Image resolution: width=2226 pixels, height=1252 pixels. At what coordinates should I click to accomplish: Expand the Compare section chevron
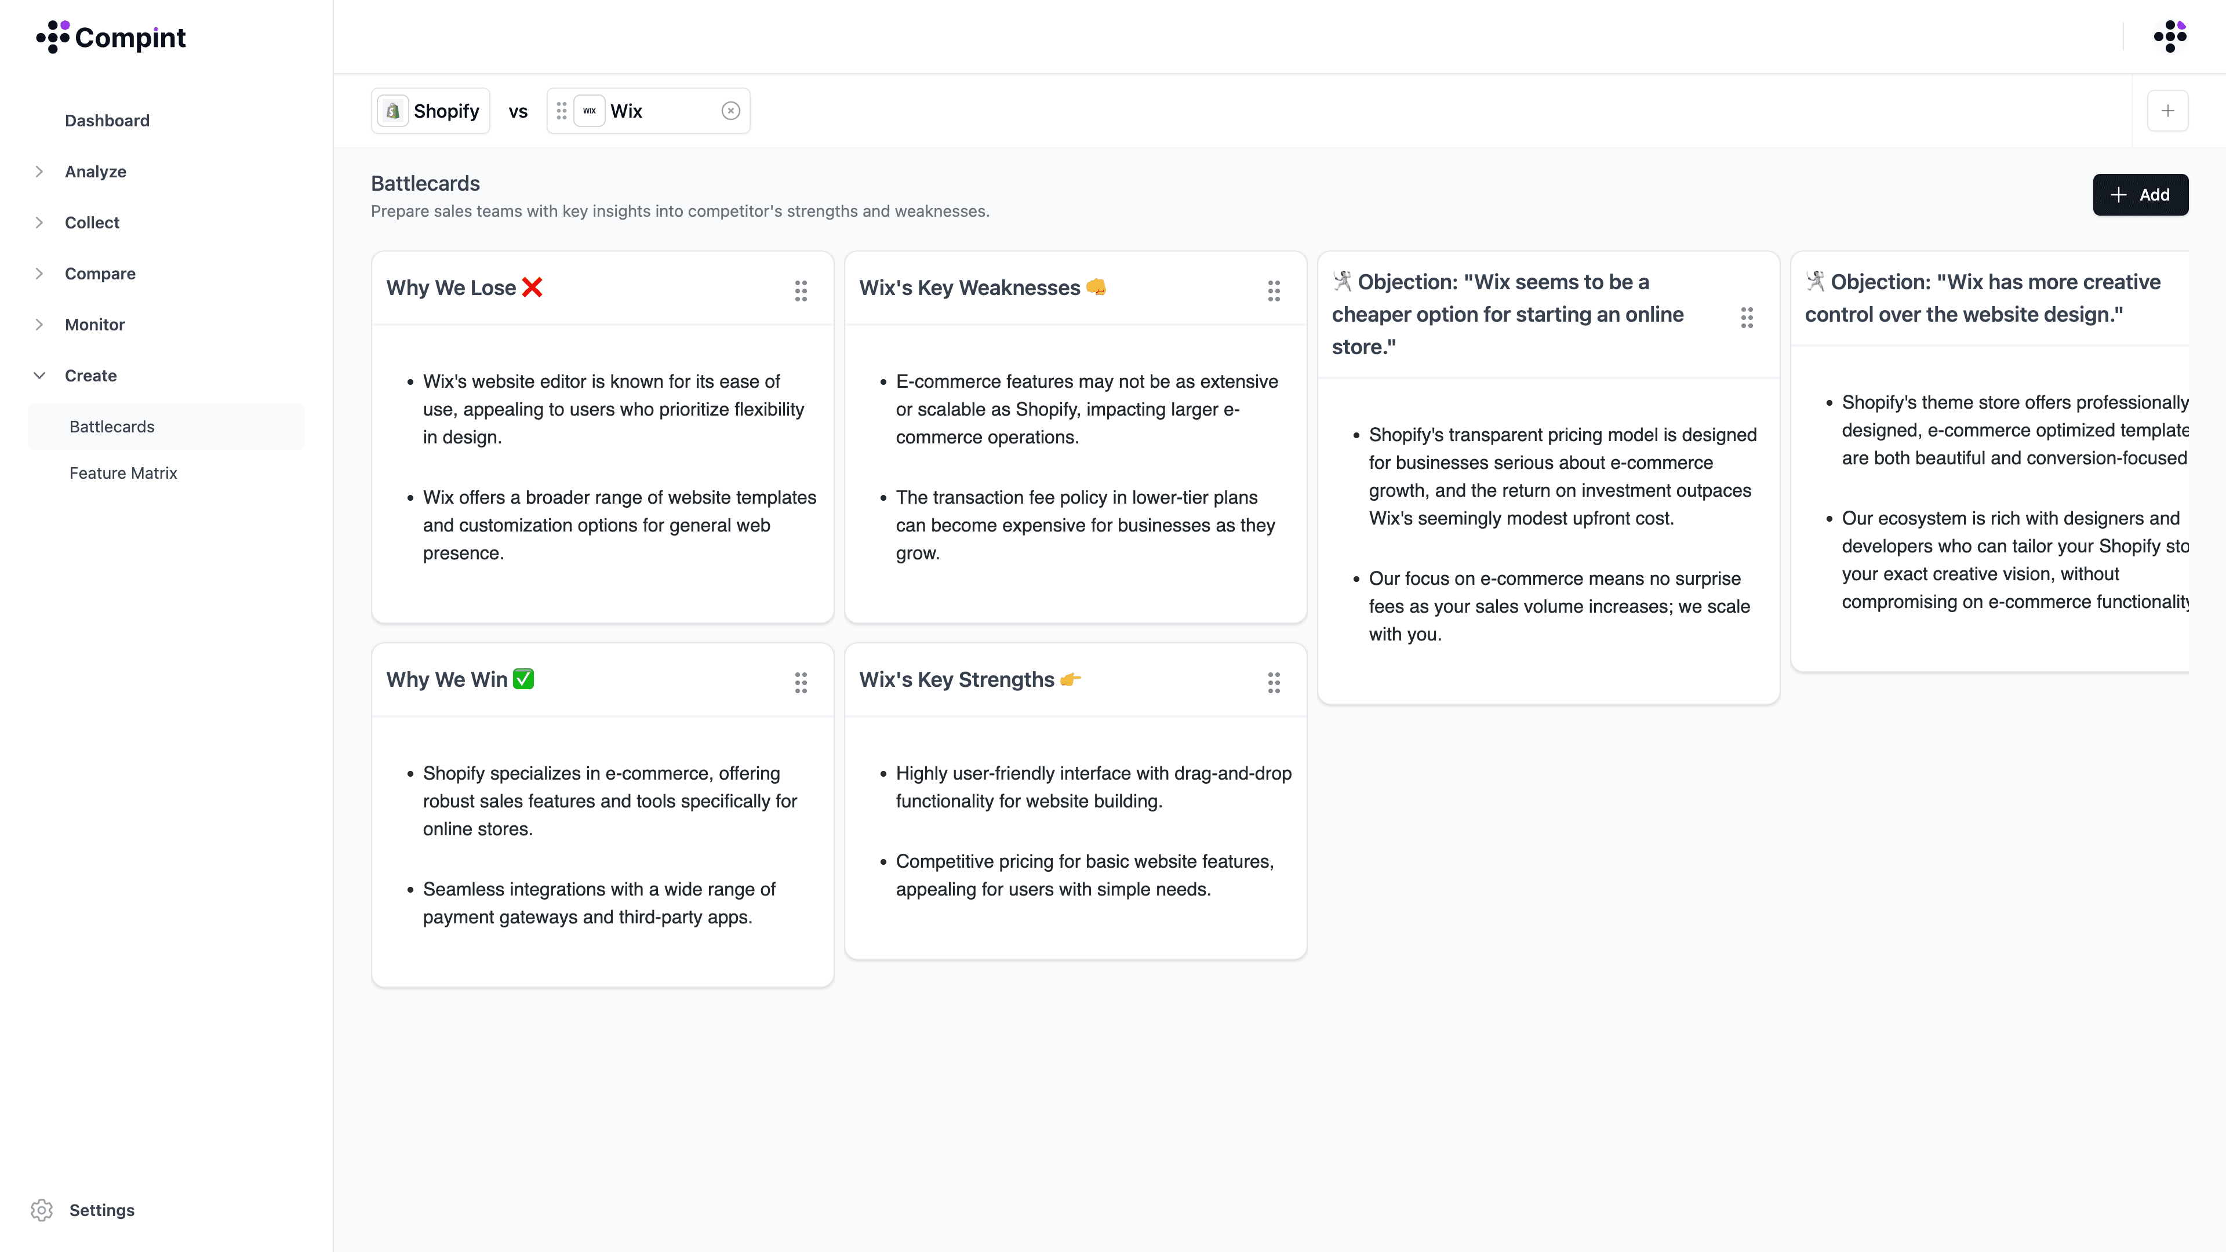39,273
